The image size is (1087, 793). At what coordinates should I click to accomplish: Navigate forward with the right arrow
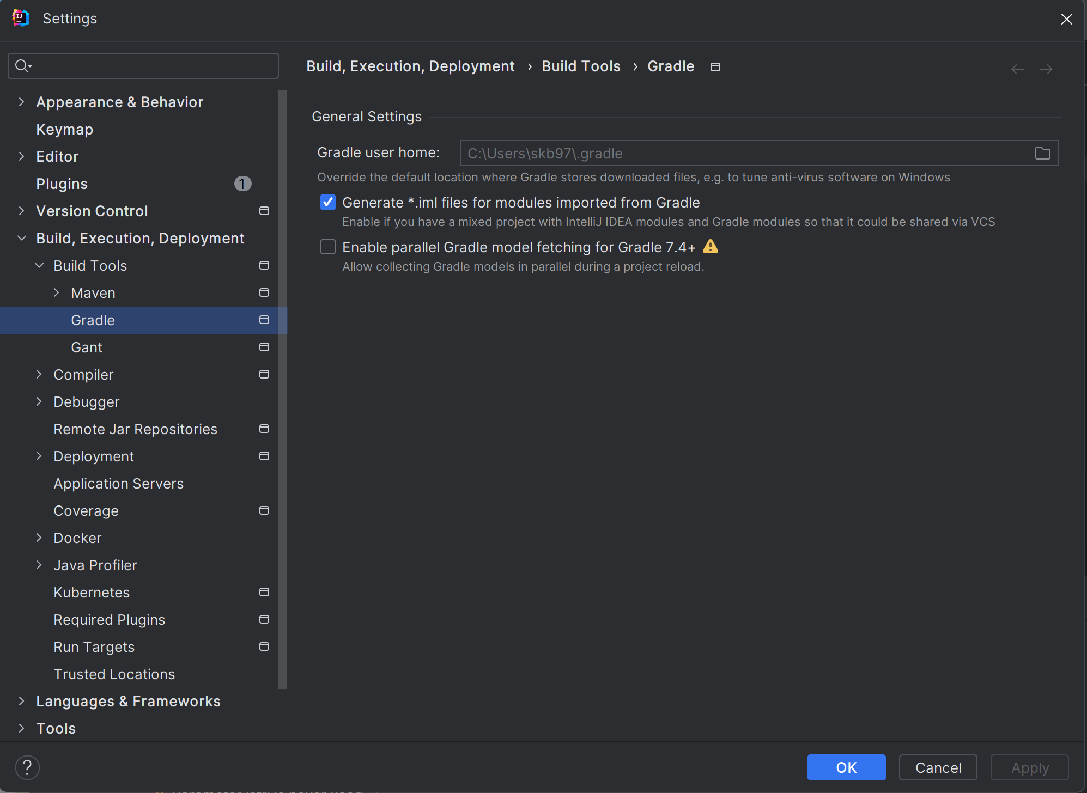click(x=1046, y=69)
